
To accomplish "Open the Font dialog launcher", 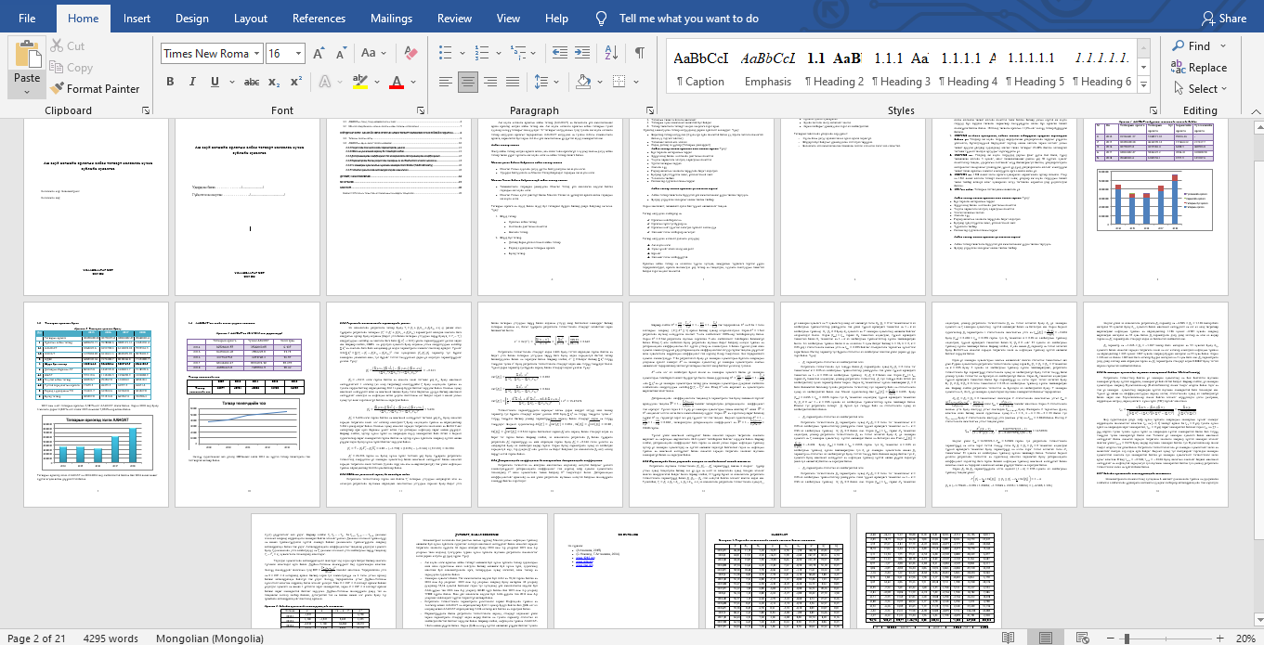I will coord(419,110).
